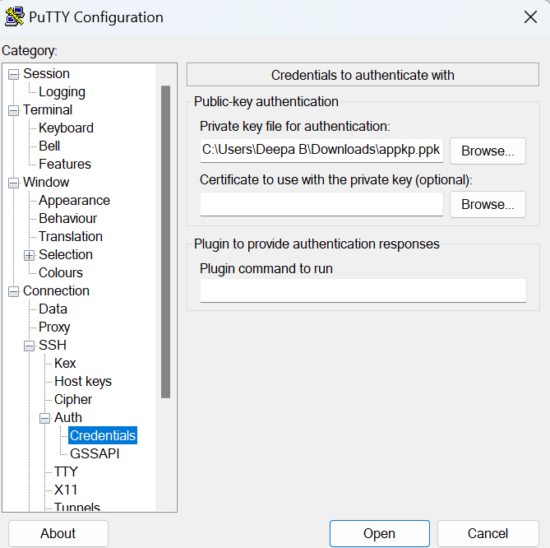Viewport: 550px width, 548px height.
Task: Browse for the private key file
Action: point(488,151)
